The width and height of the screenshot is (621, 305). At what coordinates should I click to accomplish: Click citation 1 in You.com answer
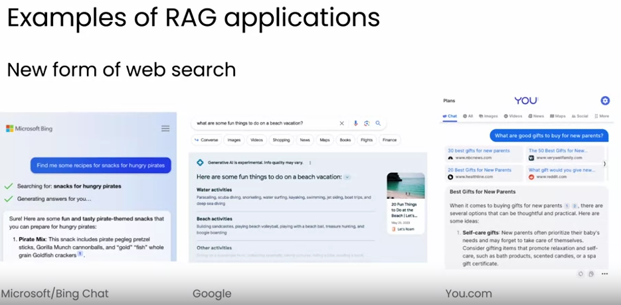[x=567, y=206]
